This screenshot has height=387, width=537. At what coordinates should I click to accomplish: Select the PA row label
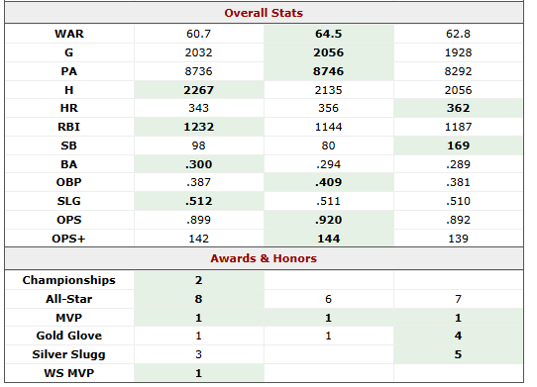(x=69, y=71)
